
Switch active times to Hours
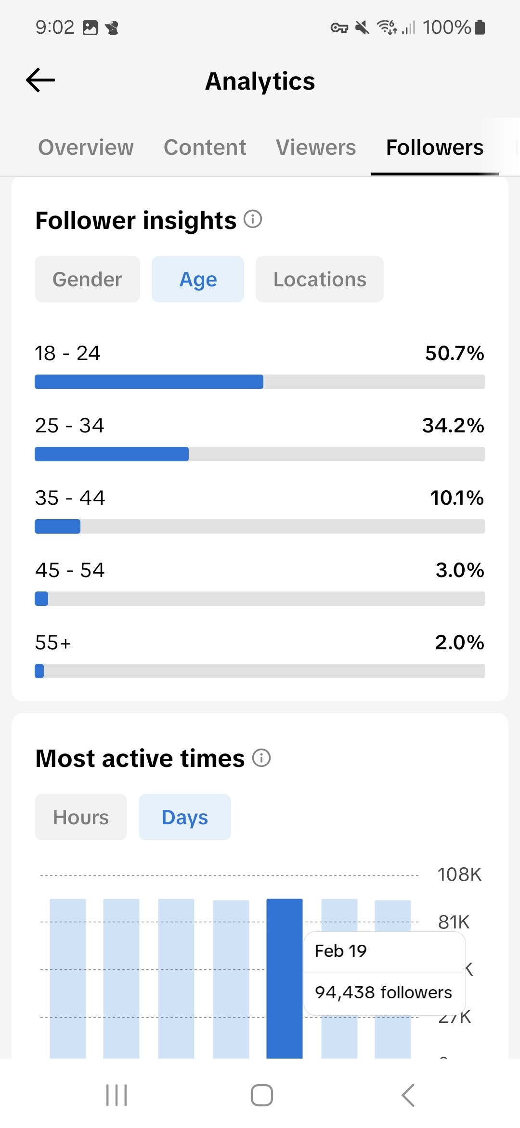pos(81,817)
